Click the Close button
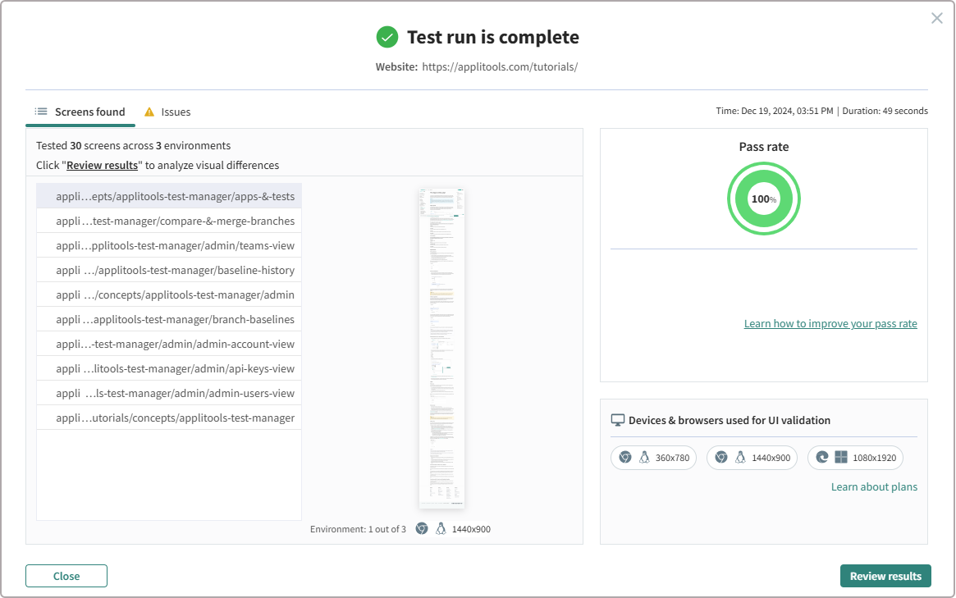Image resolution: width=956 pixels, height=598 pixels. pyautogui.click(x=66, y=576)
